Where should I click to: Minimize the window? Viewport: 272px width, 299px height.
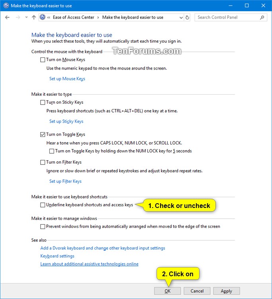(x=231, y=6)
